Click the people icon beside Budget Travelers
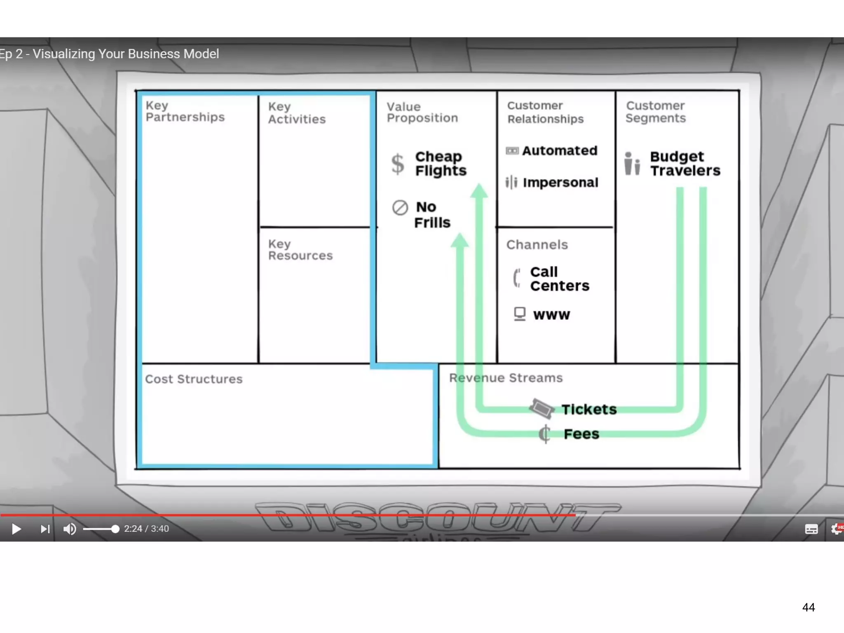Screen dimensions: 844x633 point(632,164)
